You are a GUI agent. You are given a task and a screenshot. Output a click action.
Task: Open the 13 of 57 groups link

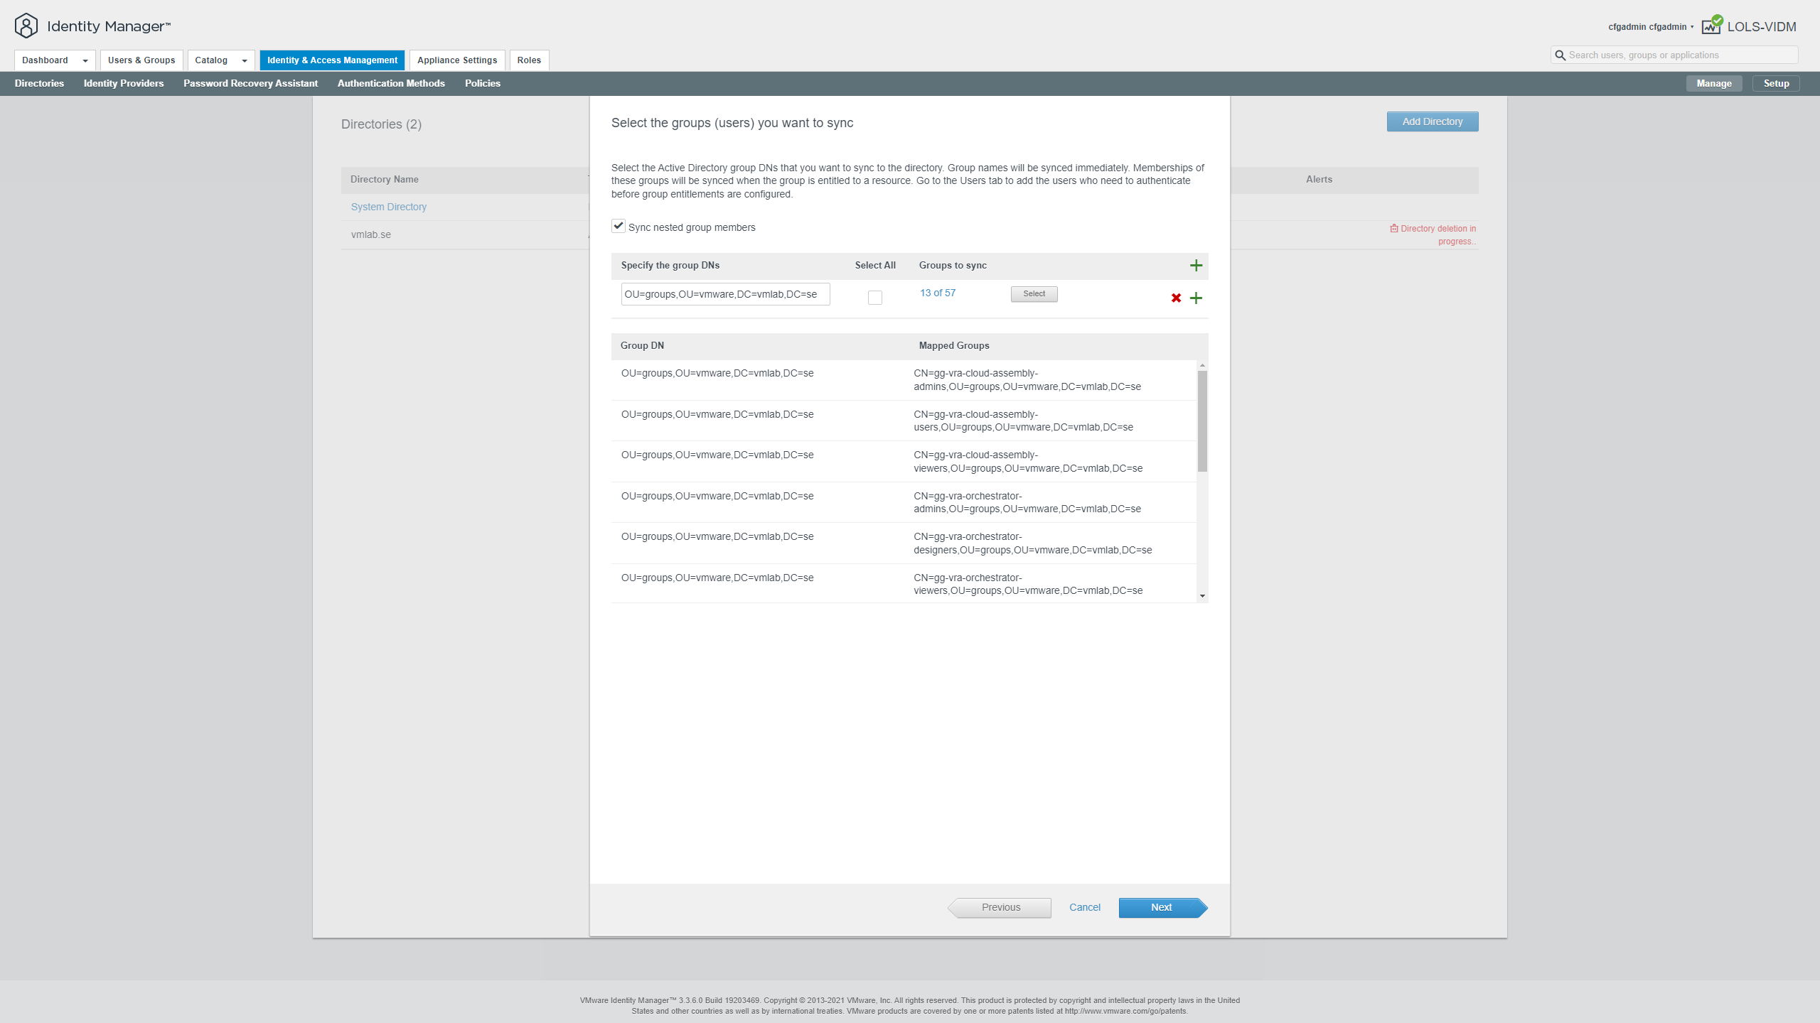coord(938,293)
